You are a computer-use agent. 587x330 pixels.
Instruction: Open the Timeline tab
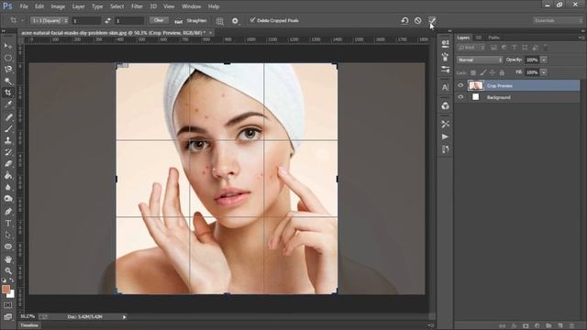[x=29, y=325]
